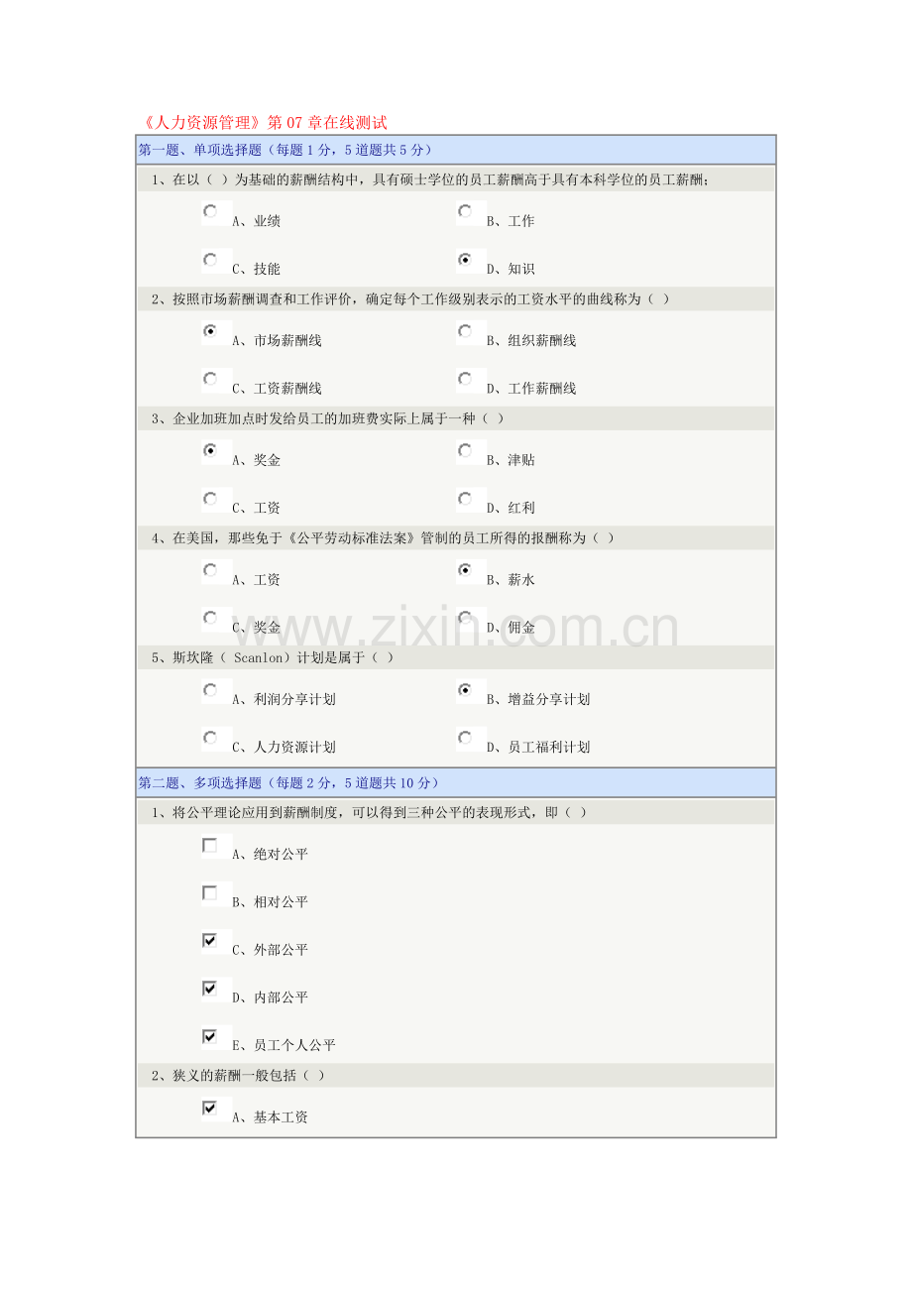Screen dimensions: 912x1291
Task: Select question 1 option D 知识
Action: click(465, 260)
